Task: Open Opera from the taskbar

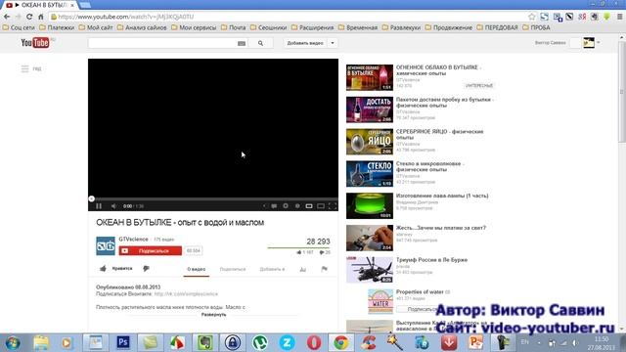Action: 314,342
